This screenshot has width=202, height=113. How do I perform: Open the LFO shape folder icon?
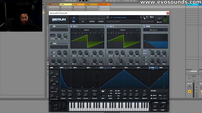[x=103, y=91]
